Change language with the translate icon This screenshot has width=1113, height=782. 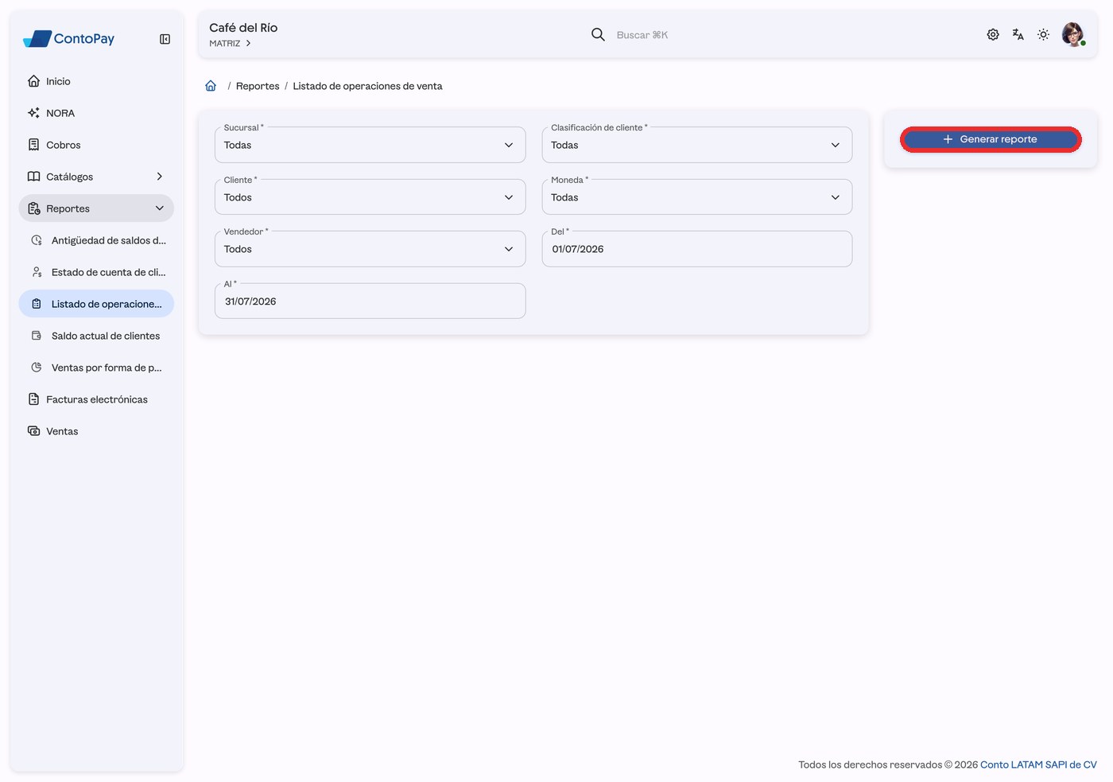tap(1018, 34)
